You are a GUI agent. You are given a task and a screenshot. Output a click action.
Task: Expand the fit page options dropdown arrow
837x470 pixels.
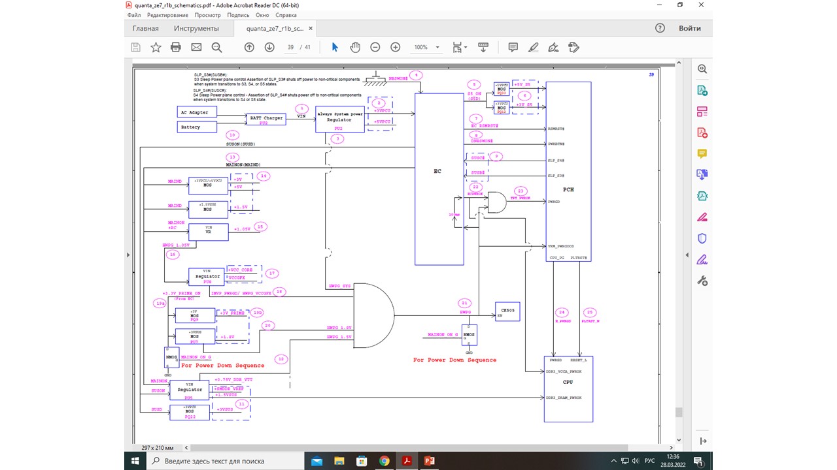[x=465, y=48]
